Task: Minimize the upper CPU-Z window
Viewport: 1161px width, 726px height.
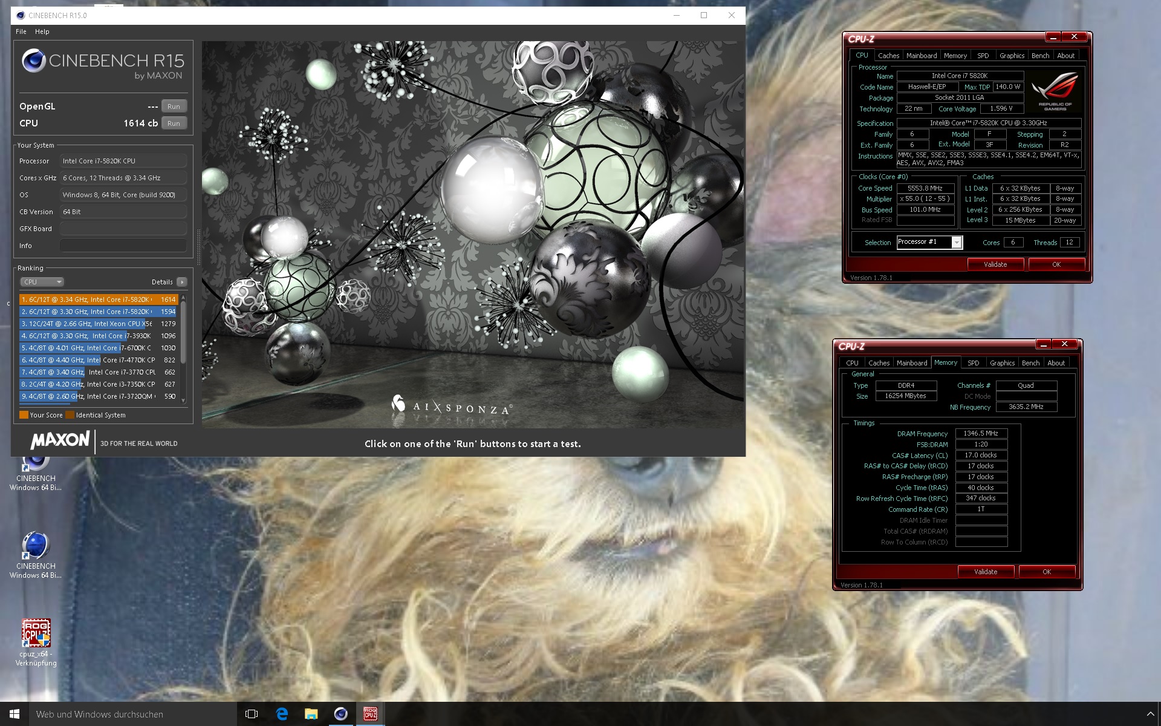Action: [1053, 37]
